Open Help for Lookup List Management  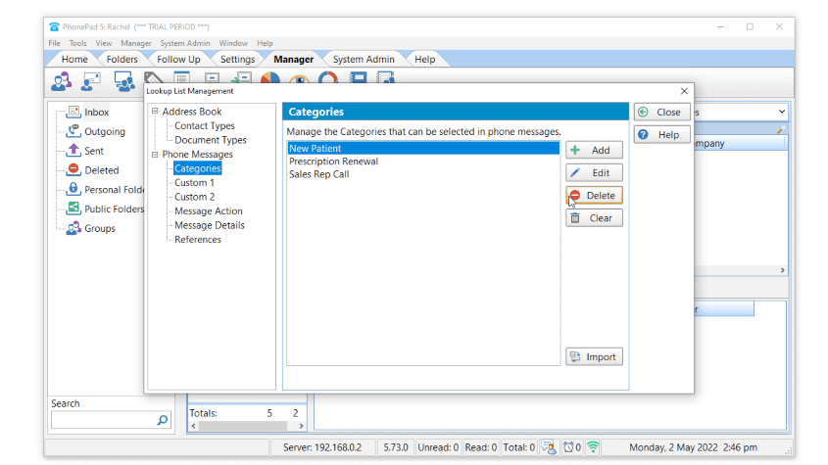pyautogui.click(x=661, y=135)
